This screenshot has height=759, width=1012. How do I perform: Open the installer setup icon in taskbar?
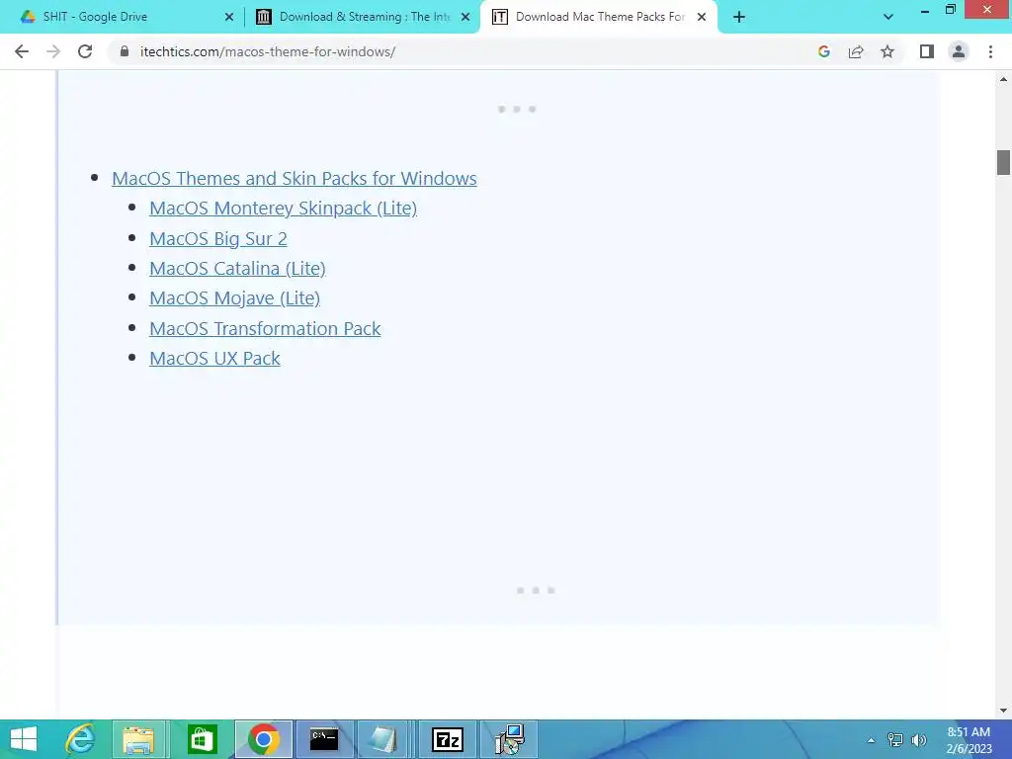509,739
